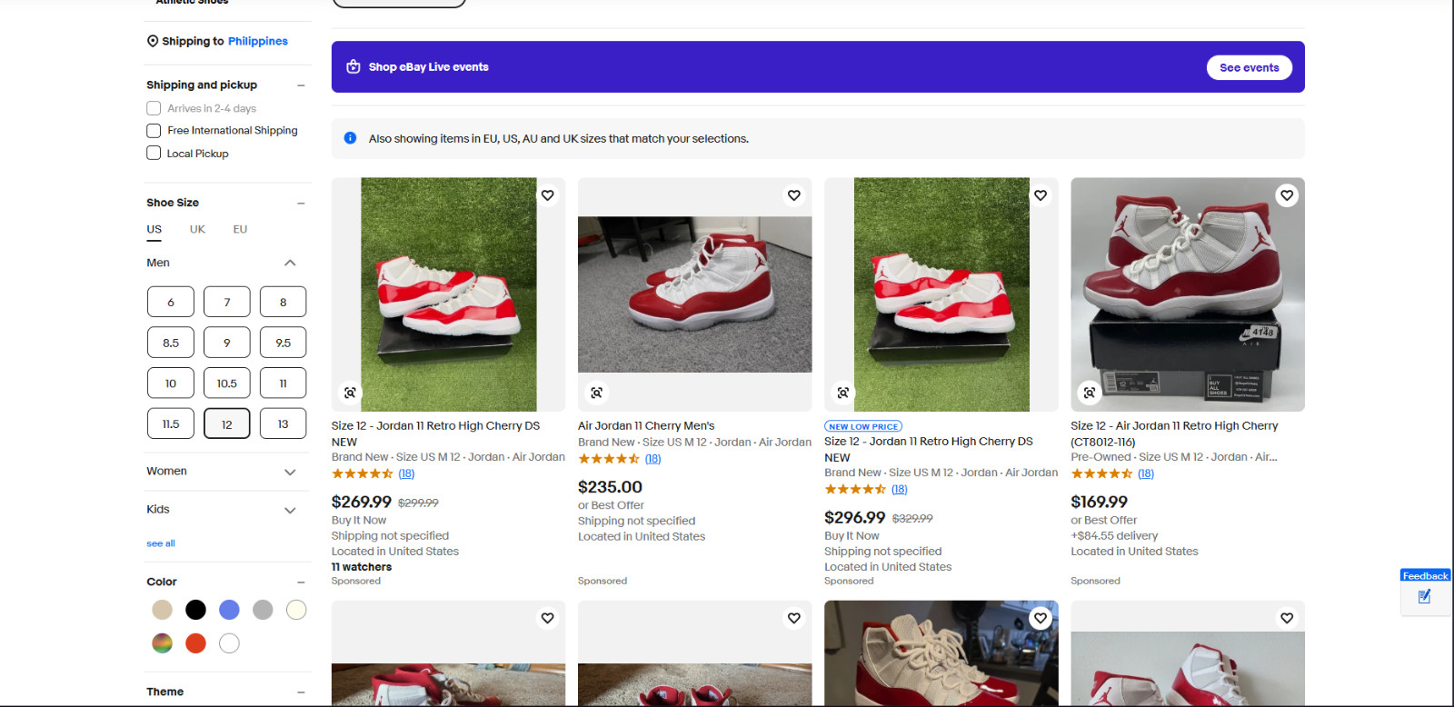Filter by the red color swatch

tap(195, 643)
